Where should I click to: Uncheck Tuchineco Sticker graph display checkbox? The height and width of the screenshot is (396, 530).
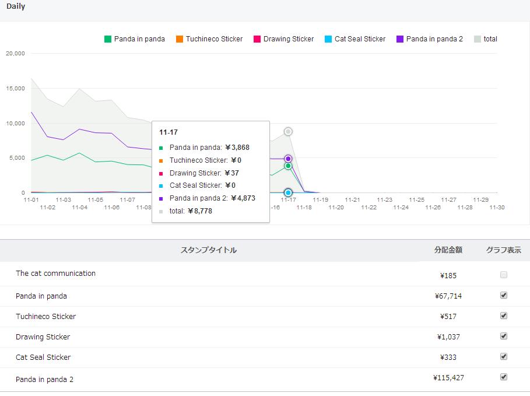(x=504, y=316)
